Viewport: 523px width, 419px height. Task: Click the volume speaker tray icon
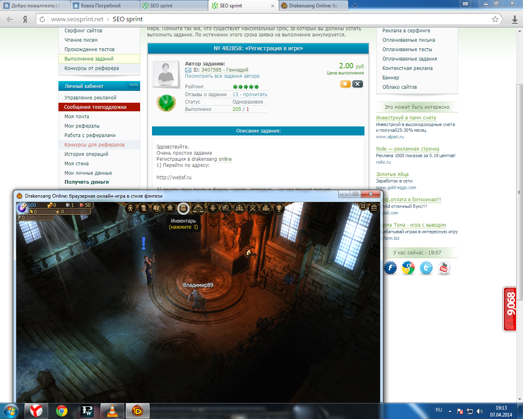pyautogui.click(x=480, y=411)
